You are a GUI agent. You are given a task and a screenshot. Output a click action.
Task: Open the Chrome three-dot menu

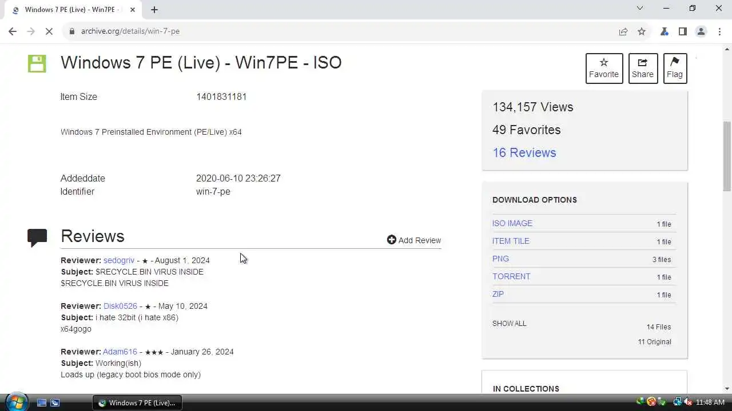(719, 31)
